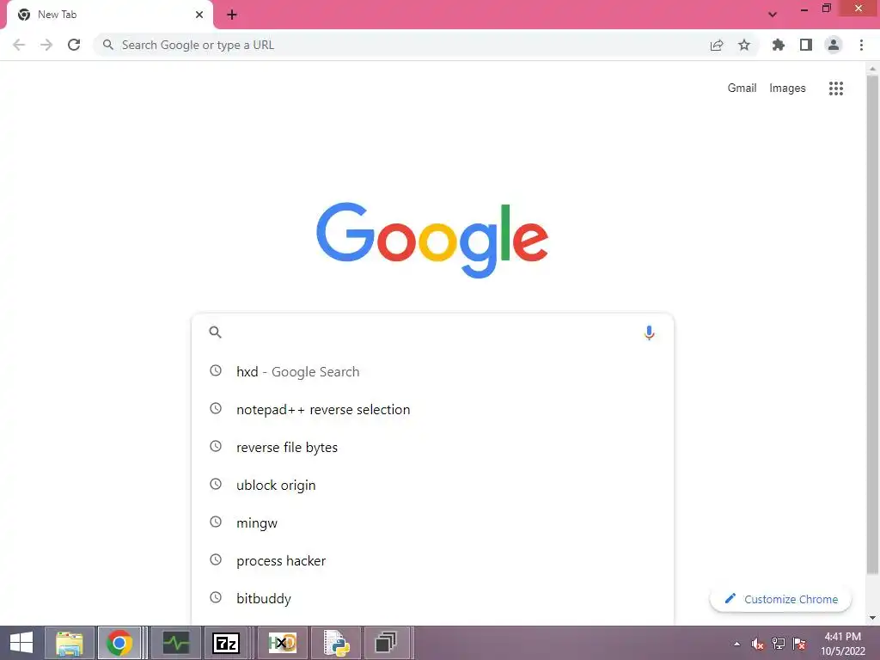880x660 pixels.
Task: Go forward with the browser forward arrow
Action: (46, 45)
